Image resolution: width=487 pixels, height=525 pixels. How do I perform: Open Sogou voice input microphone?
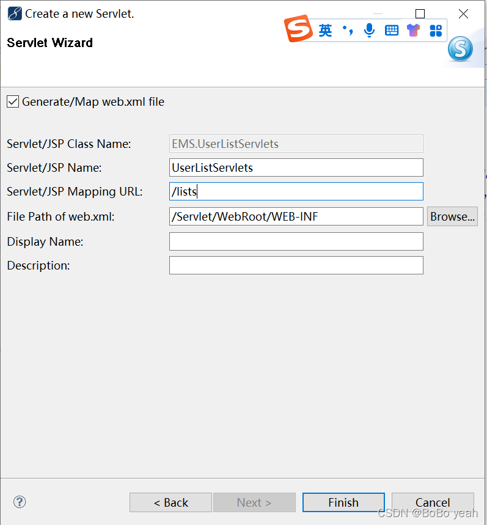[369, 29]
